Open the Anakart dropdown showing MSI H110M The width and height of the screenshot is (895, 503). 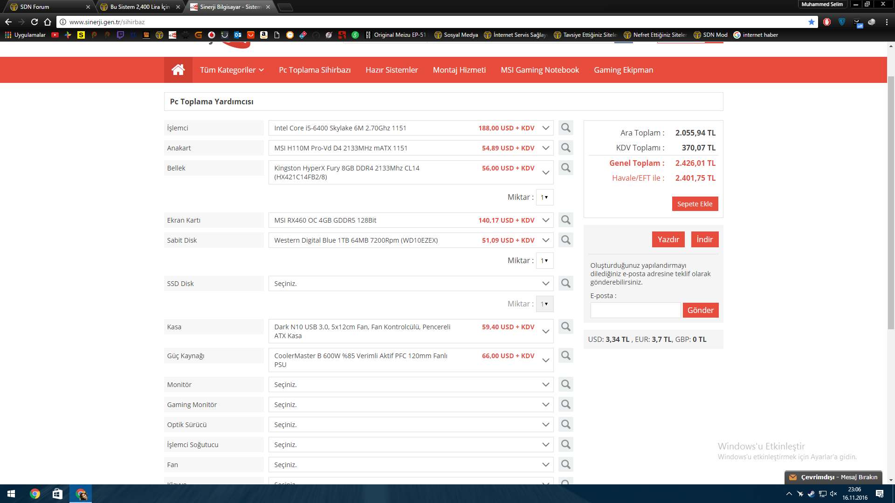click(411, 148)
